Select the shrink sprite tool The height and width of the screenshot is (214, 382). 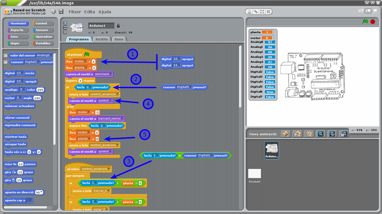tap(268, 12)
